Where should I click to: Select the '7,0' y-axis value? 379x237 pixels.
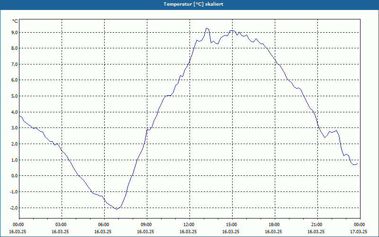click(x=14, y=64)
